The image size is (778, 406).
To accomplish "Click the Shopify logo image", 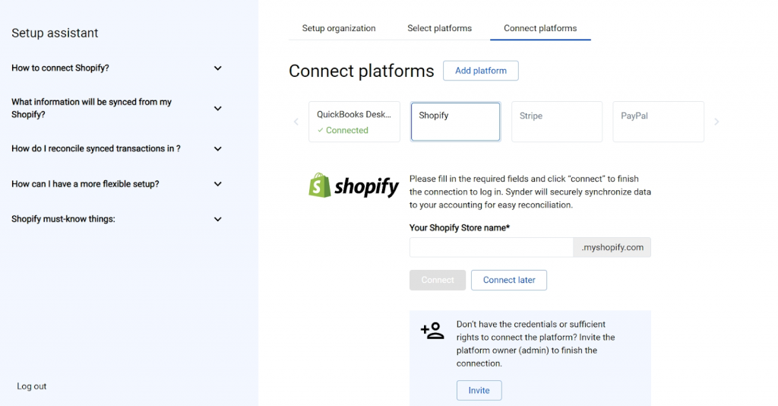I will click(353, 186).
